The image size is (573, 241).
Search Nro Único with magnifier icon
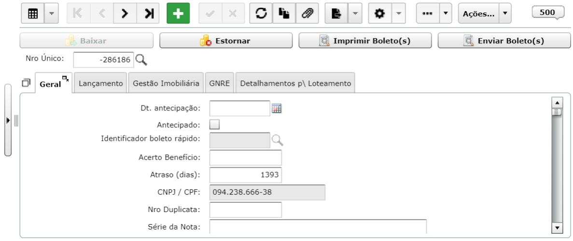coord(141,59)
